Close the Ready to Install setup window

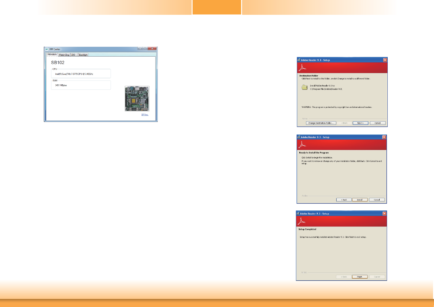(x=384, y=137)
